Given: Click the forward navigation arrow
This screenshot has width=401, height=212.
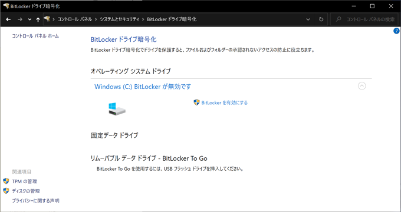Looking at the screenshot, I should click(x=20, y=19).
